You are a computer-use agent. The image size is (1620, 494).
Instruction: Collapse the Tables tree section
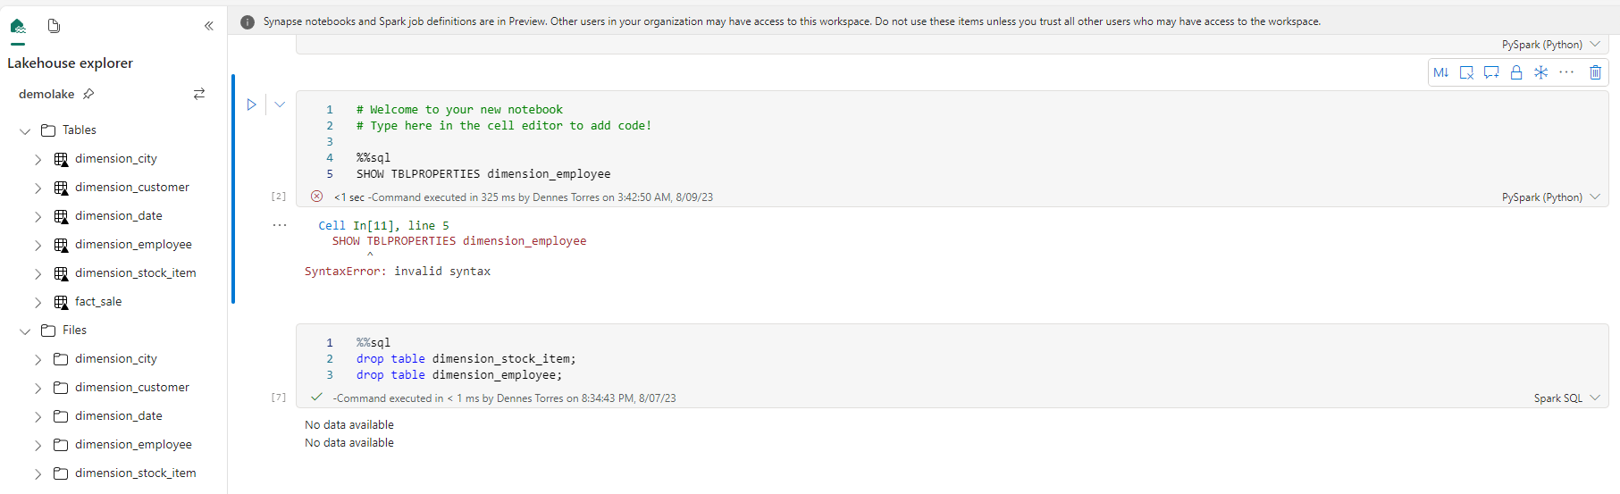pyautogui.click(x=25, y=130)
